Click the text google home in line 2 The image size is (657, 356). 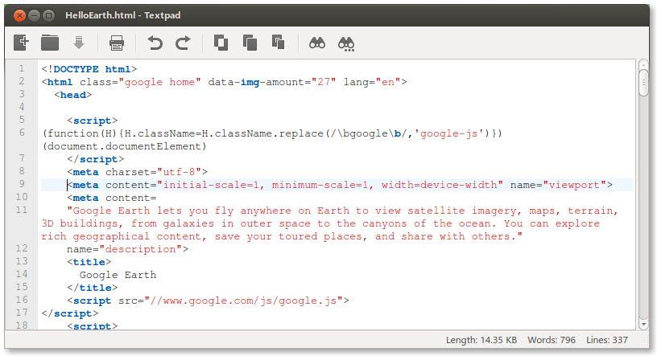pyautogui.click(x=159, y=82)
